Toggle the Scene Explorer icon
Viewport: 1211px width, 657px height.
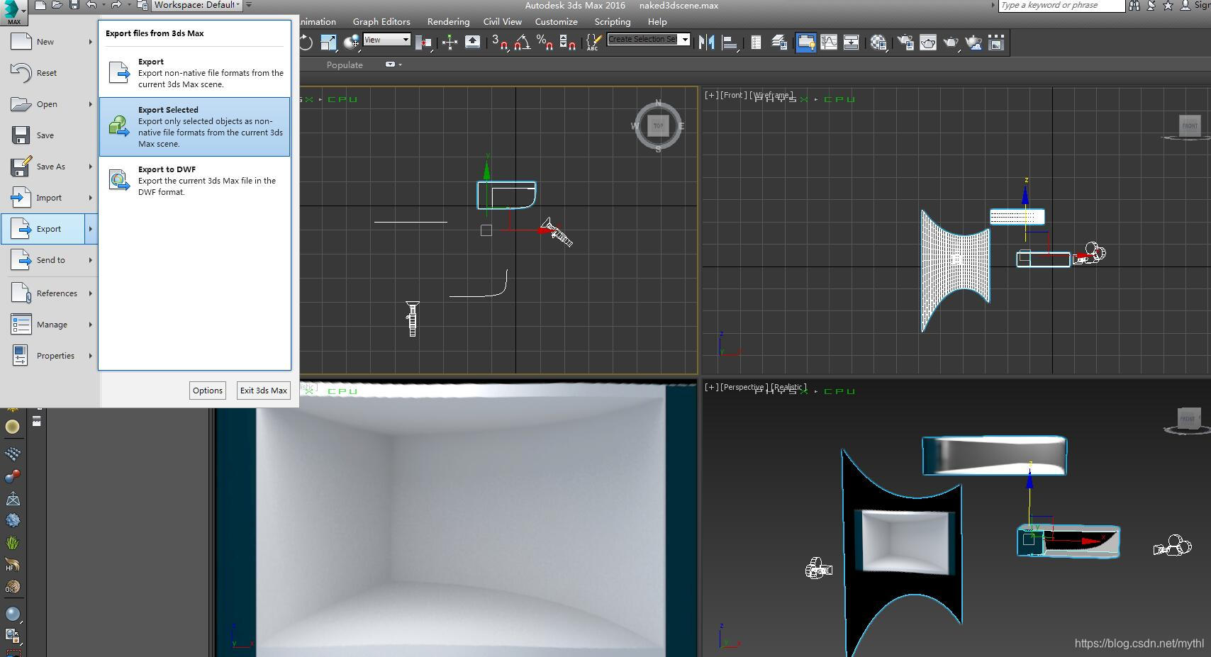coord(756,43)
